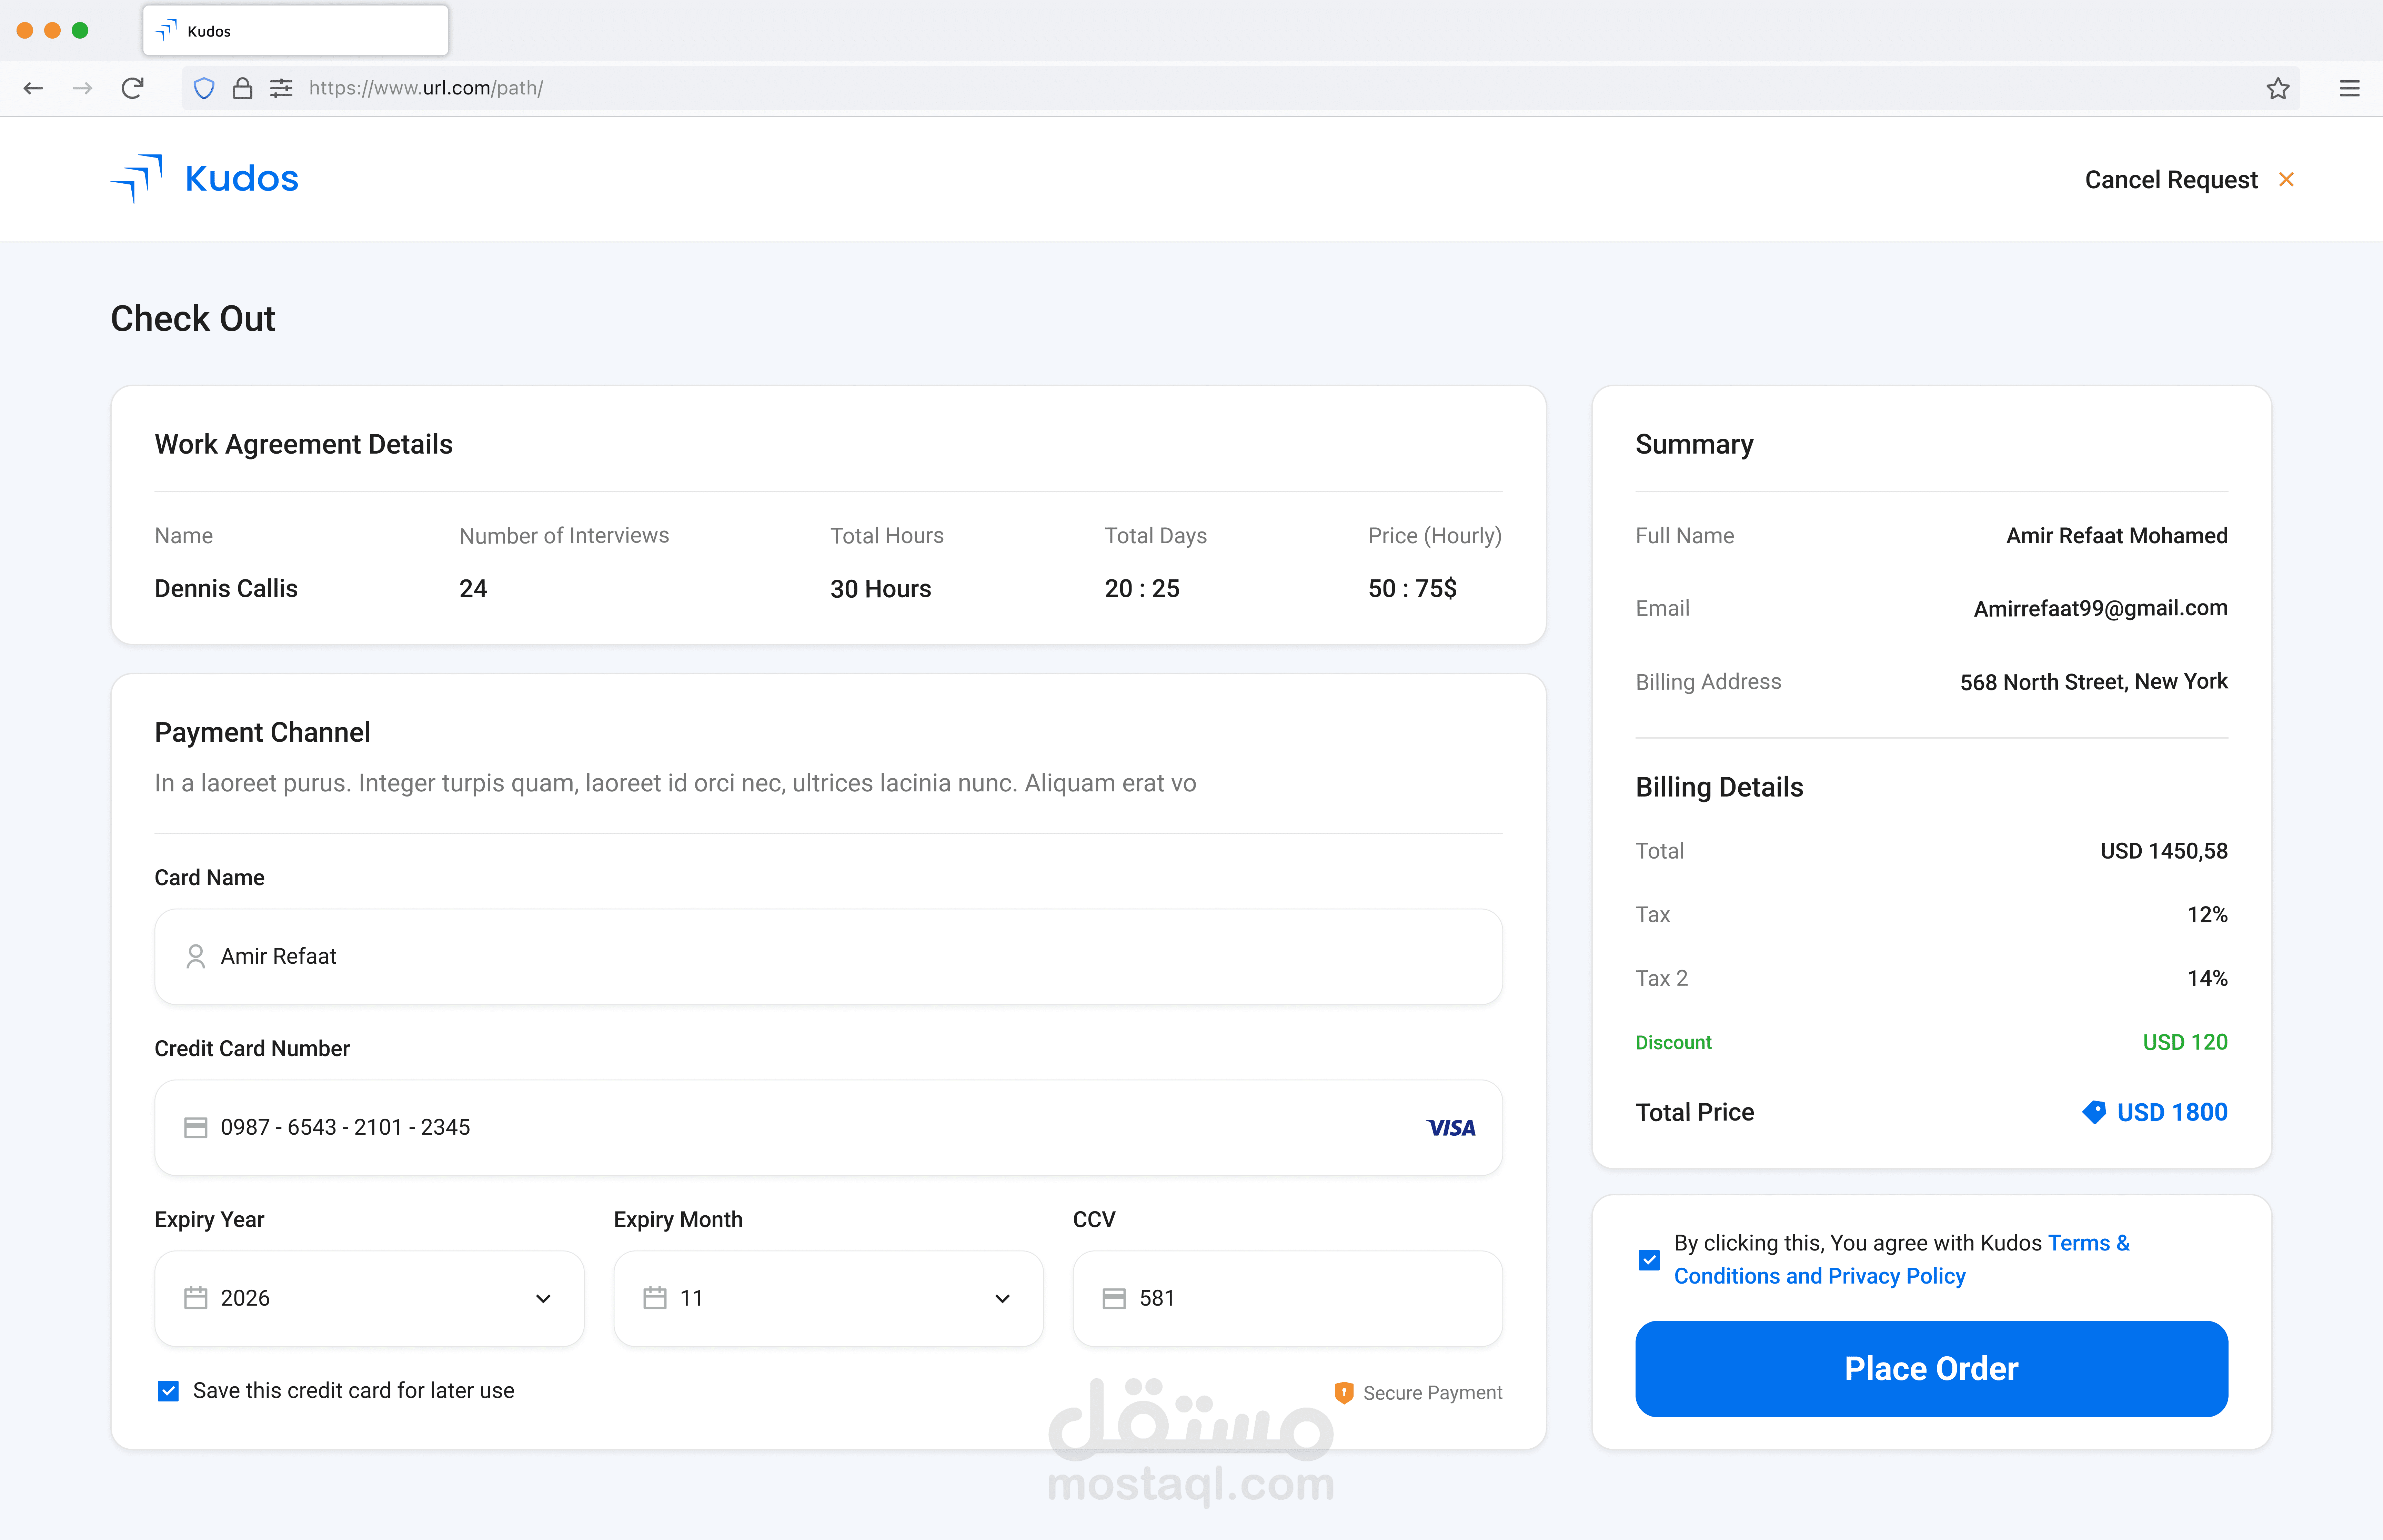Click the shield icon in the address bar
Viewport: 2383px width, 1540px height.
tap(204, 88)
